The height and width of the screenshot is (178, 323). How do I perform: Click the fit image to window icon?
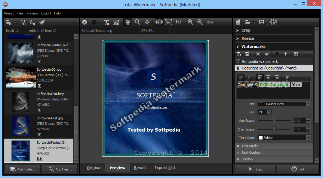click(x=159, y=22)
